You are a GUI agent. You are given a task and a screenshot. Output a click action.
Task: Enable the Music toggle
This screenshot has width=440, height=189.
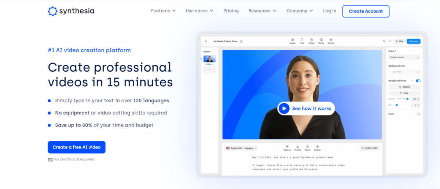pos(418,114)
